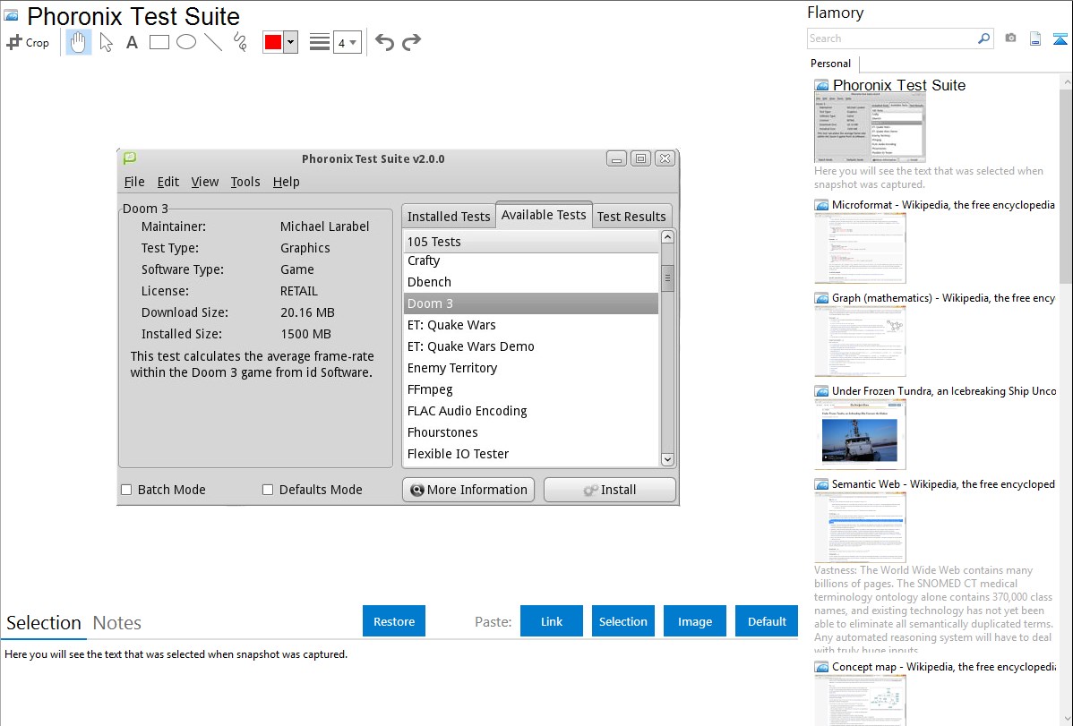1073x726 pixels.
Task: Open the Microformat Wikipedia snapshot thumbnail
Action: (860, 248)
